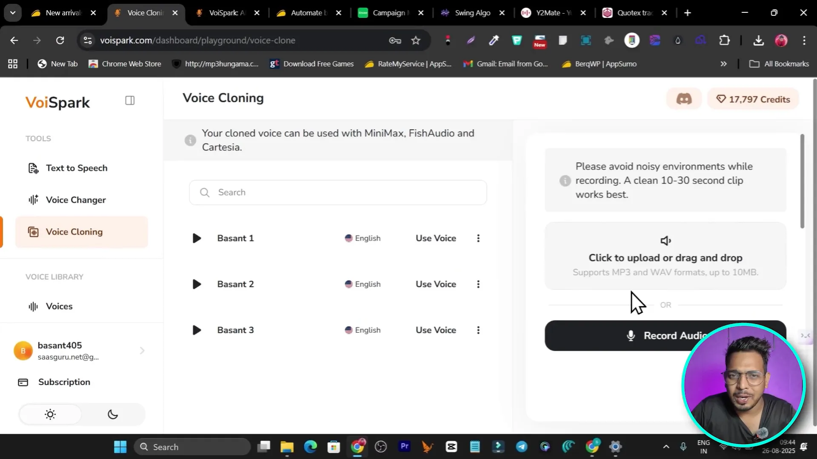Open Voice Changer tool
Screen dimensions: 817x459
(76, 200)
